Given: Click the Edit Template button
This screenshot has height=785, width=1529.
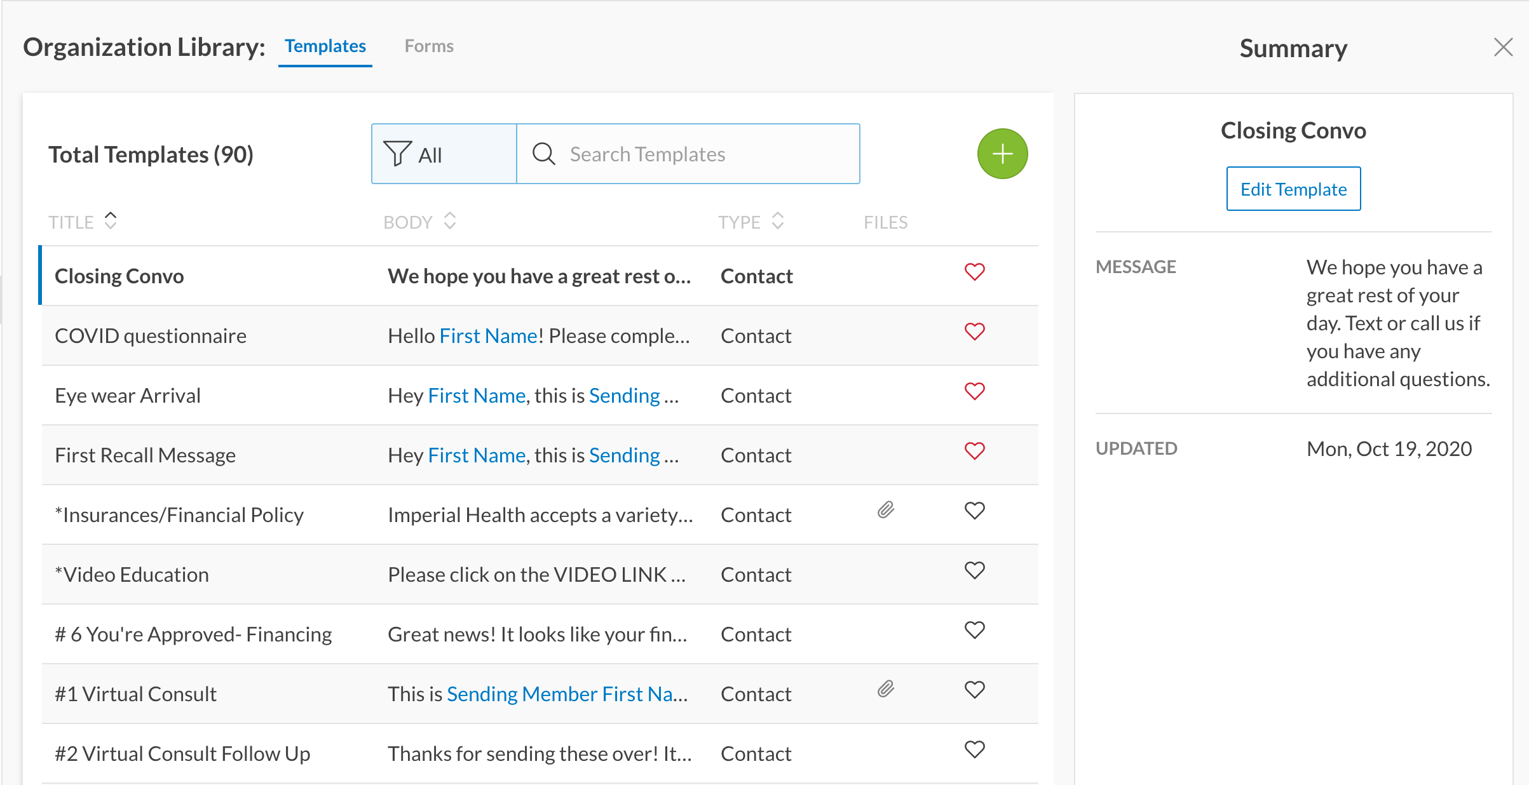Looking at the screenshot, I should 1293,189.
